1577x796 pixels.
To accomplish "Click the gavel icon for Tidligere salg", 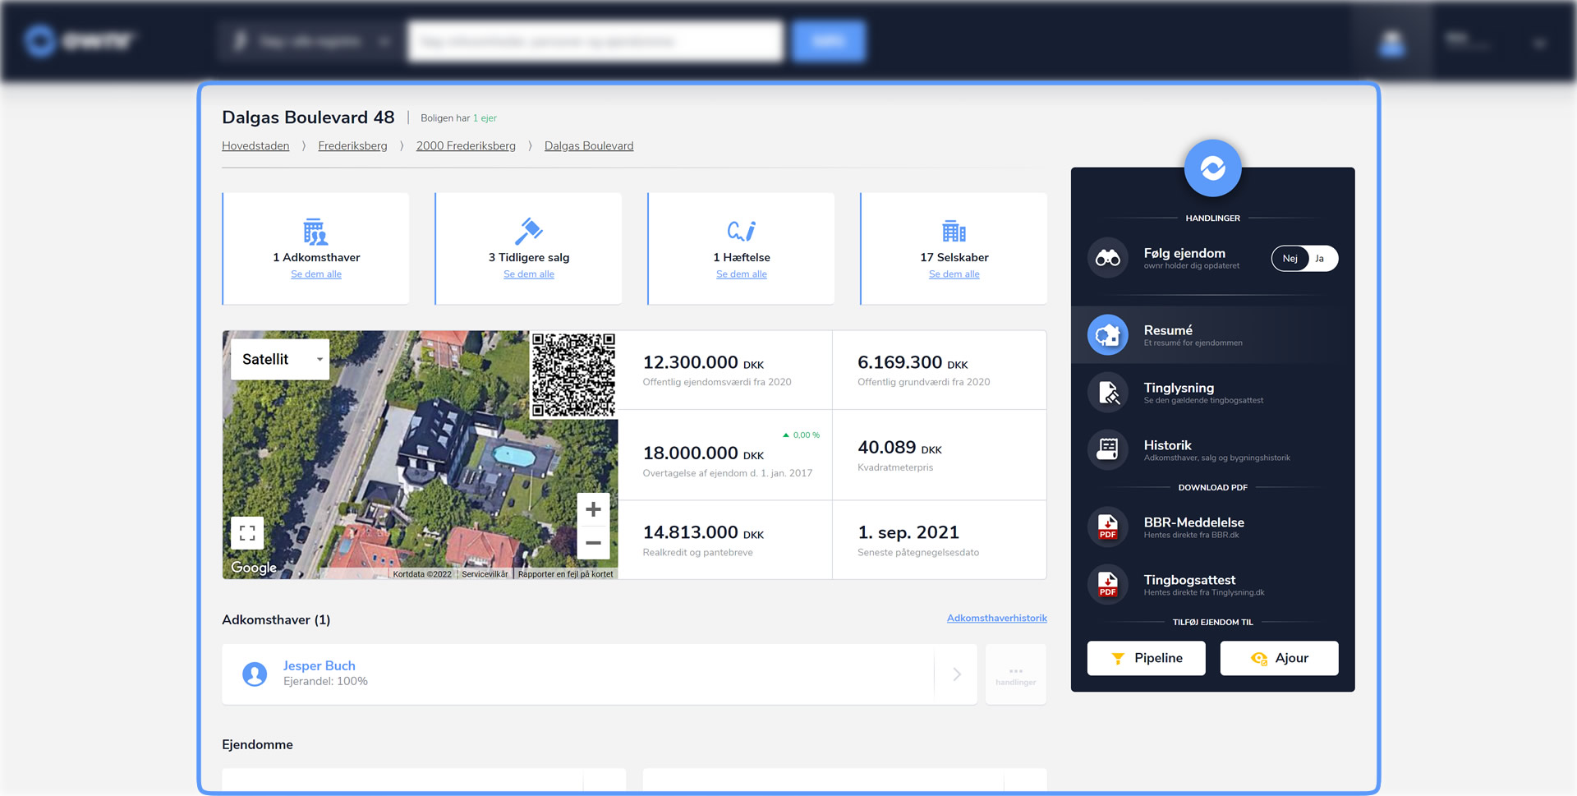I will coord(528,232).
